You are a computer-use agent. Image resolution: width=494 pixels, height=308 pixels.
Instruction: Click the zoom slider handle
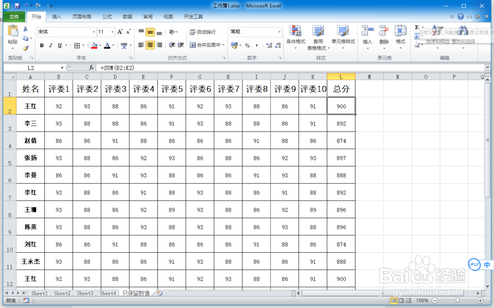tap(457, 301)
